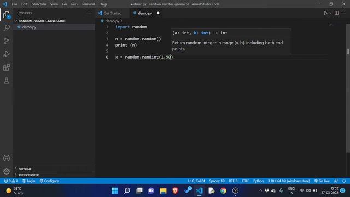
Task: Click the import random line
Action: click(131, 27)
